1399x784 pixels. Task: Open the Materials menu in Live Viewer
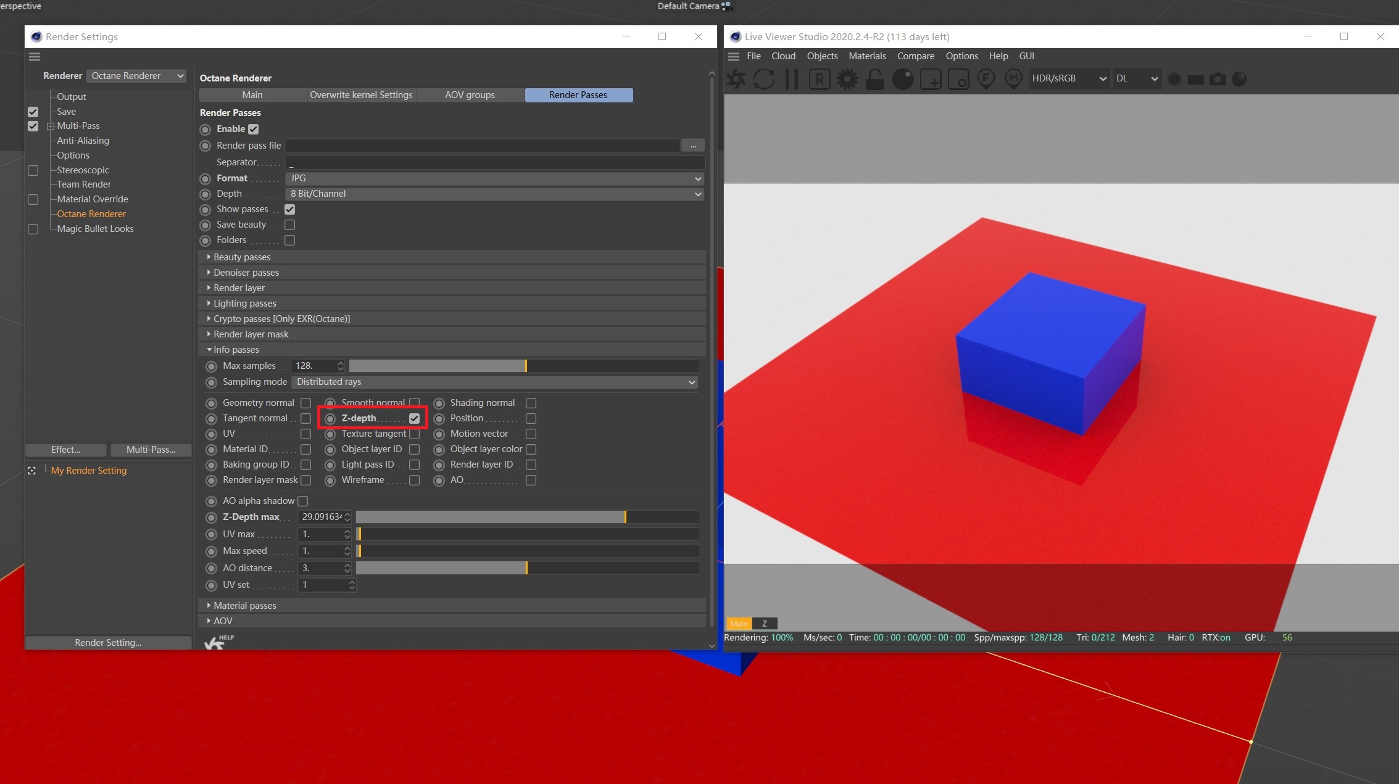coord(866,56)
